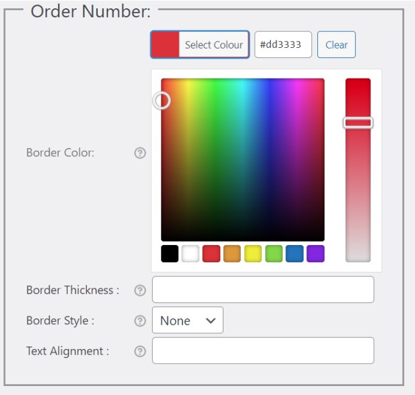Click help icon beside Border Color

140,153
